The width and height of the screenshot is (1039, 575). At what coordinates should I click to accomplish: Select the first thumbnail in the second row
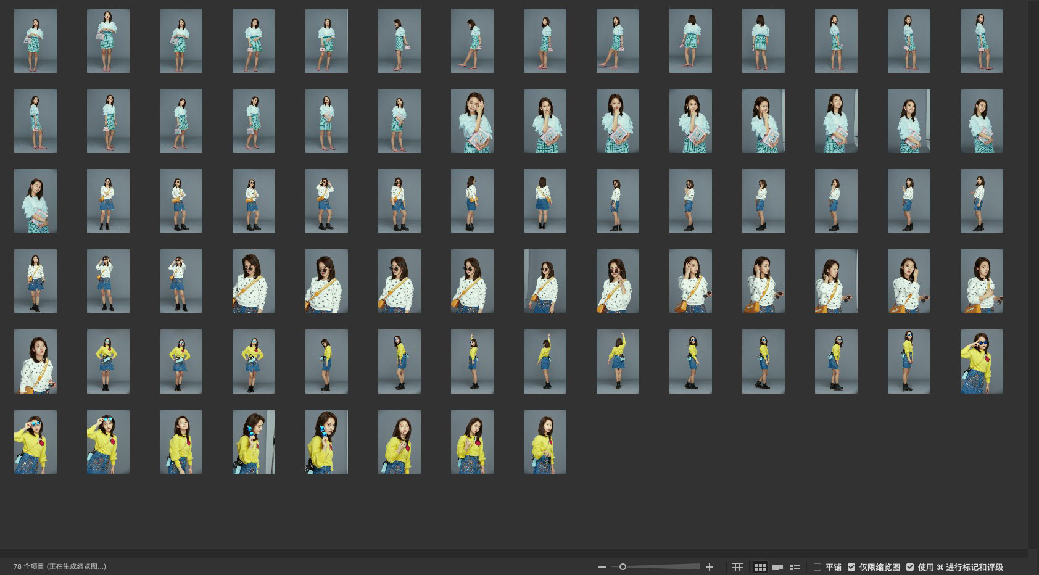click(x=35, y=121)
